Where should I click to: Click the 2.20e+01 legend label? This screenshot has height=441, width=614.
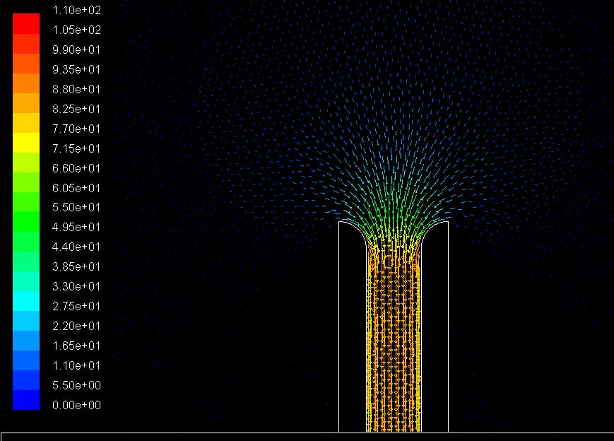tap(77, 326)
